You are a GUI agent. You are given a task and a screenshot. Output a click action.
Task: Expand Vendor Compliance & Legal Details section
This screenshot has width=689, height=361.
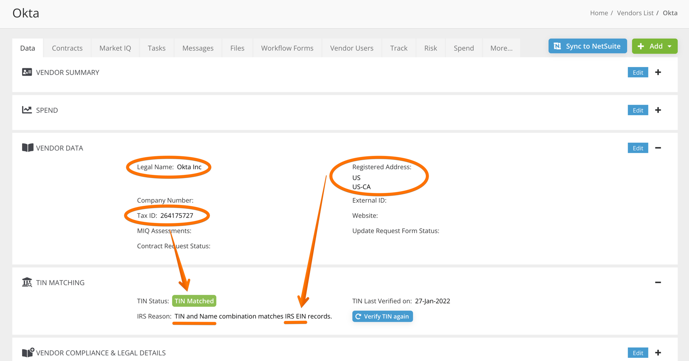(x=658, y=353)
